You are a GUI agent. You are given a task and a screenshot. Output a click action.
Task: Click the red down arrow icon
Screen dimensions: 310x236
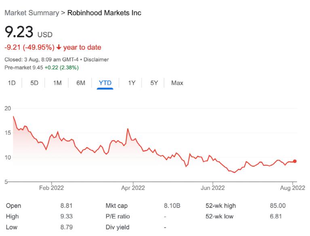pyautogui.click(x=59, y=48)
